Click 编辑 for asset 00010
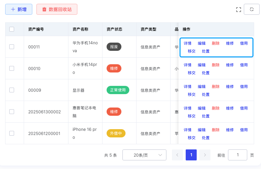Screen dimensions: 261x169 202,65
